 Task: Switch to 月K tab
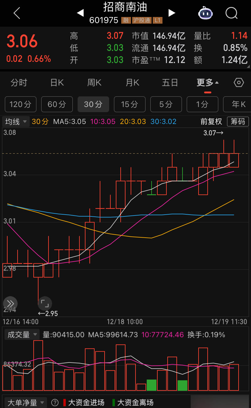click(x=132, y=82)
